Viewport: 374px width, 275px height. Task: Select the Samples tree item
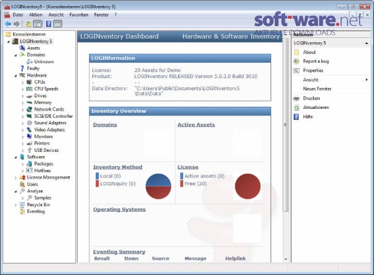(43, 198)
